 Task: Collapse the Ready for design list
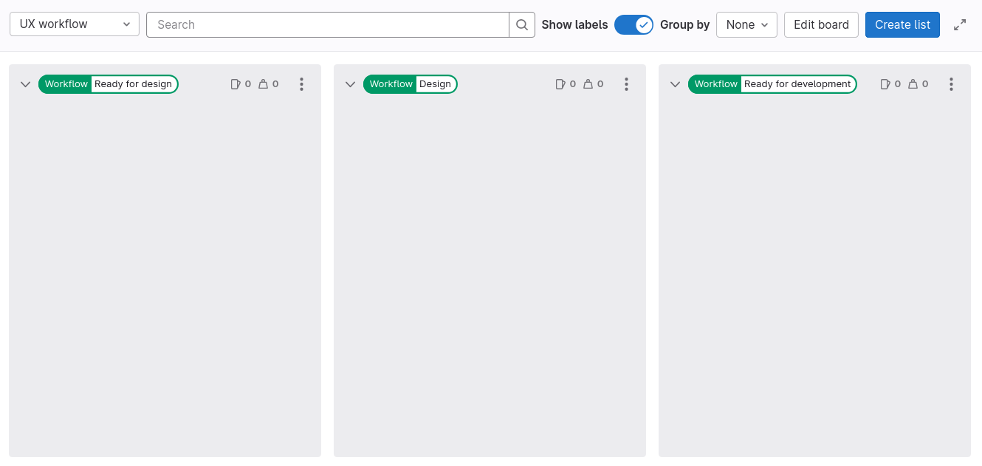pos(25,83)
